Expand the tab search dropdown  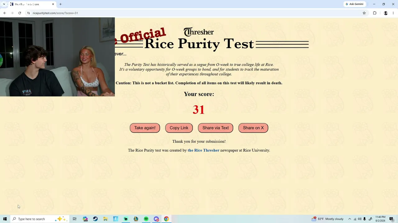coord(4,4)
